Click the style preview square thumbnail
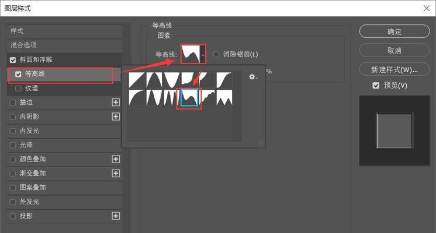This screenshot has width=436, height=233. 395,130
